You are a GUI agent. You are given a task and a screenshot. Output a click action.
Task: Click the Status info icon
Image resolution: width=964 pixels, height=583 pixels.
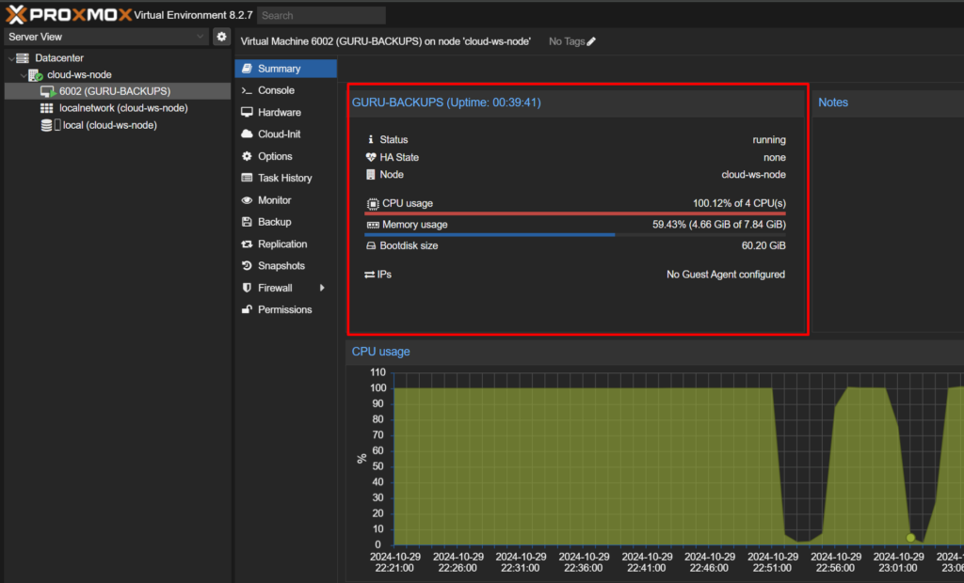click(x=370, y=139)
